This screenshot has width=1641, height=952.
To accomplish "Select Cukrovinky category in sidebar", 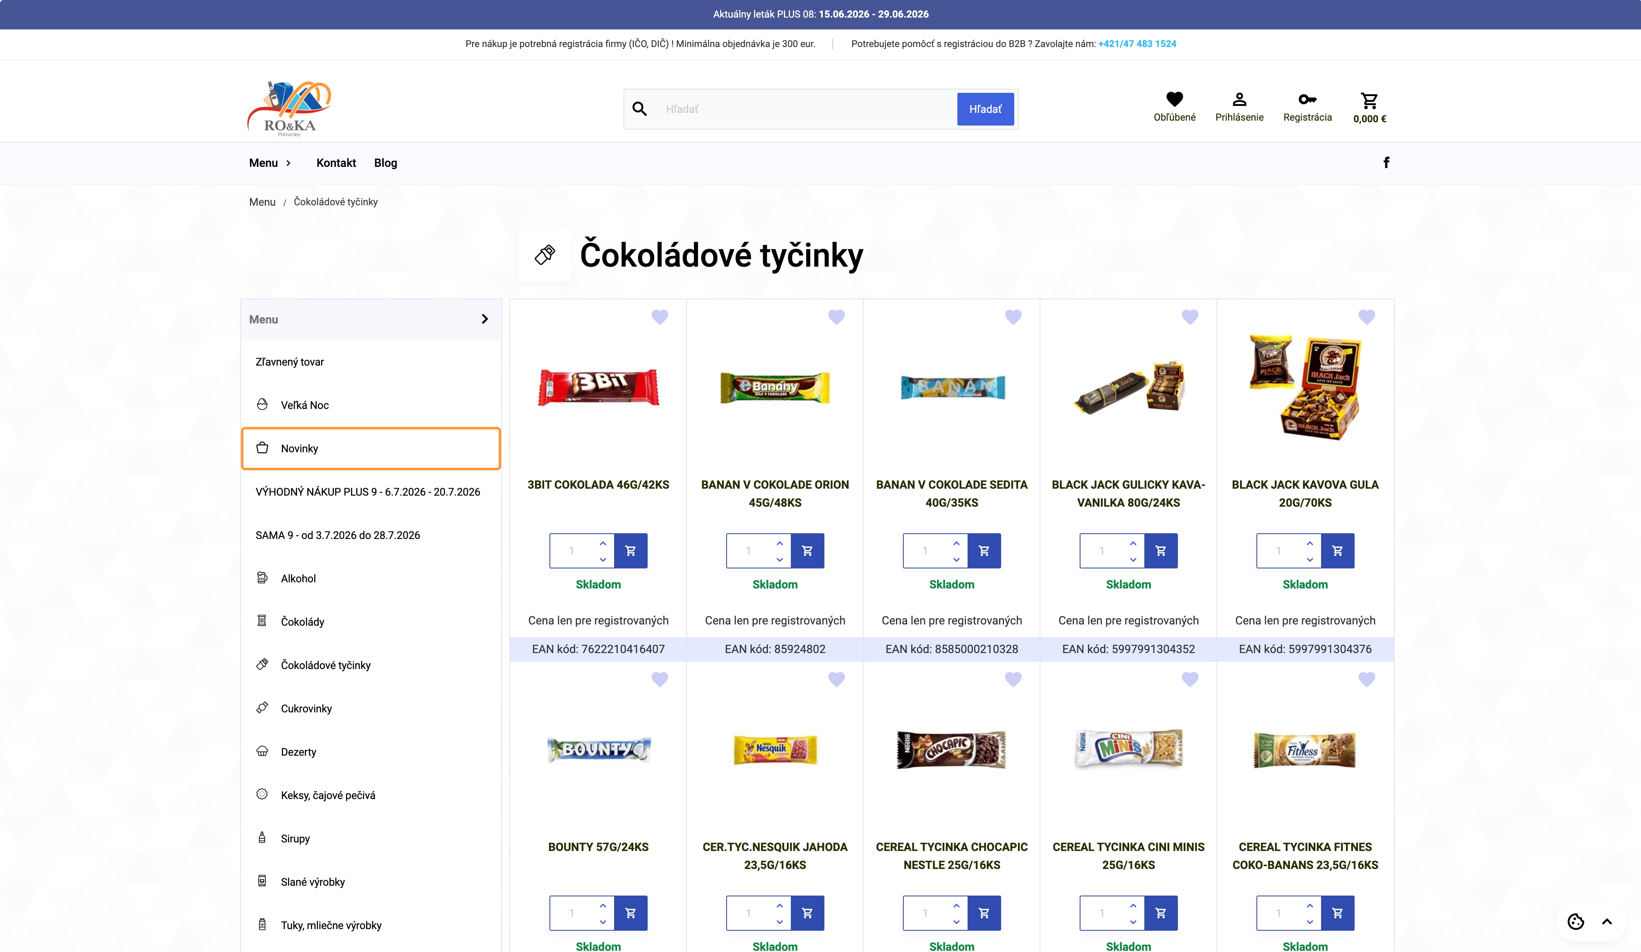I will pos(371,709).
